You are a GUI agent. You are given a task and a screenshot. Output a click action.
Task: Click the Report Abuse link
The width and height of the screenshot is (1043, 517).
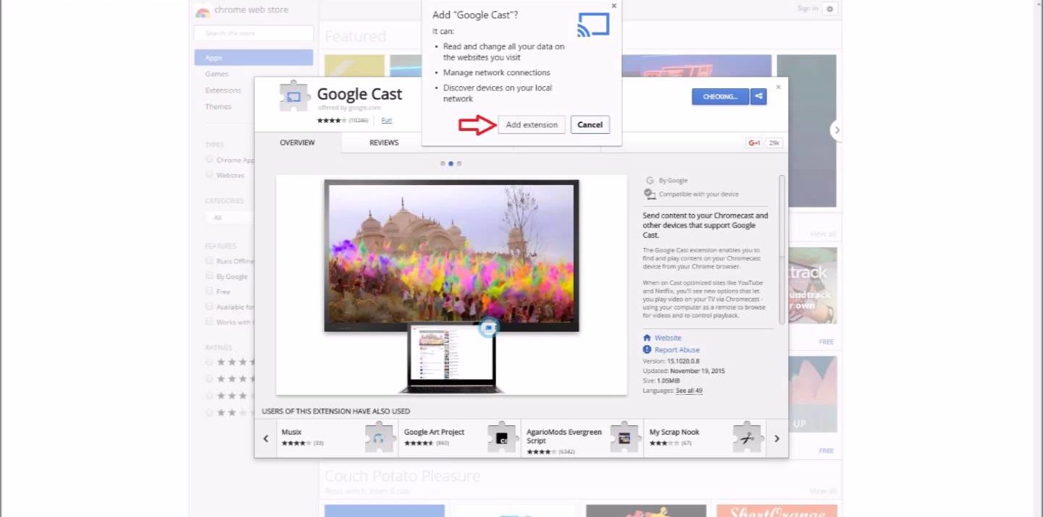tap(677, 350)
